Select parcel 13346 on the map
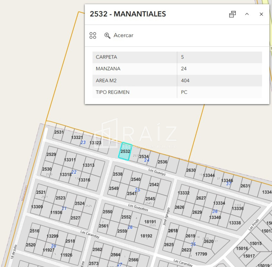 pos(227,180)
